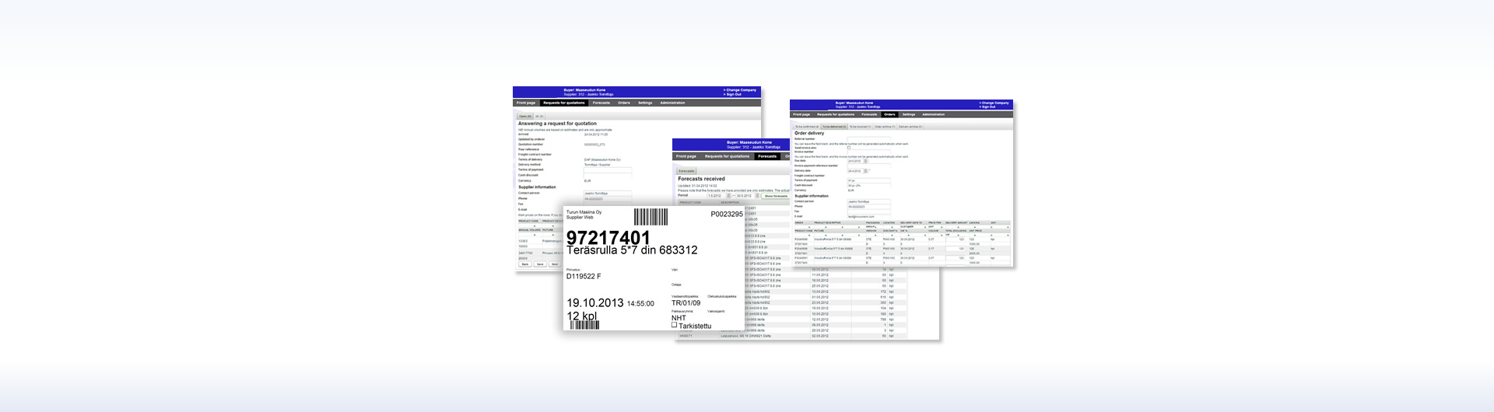Open To be delivered sub-tab
This screenshot has height=412, width=1494.
pyautogui.click(x=834, y=127)
